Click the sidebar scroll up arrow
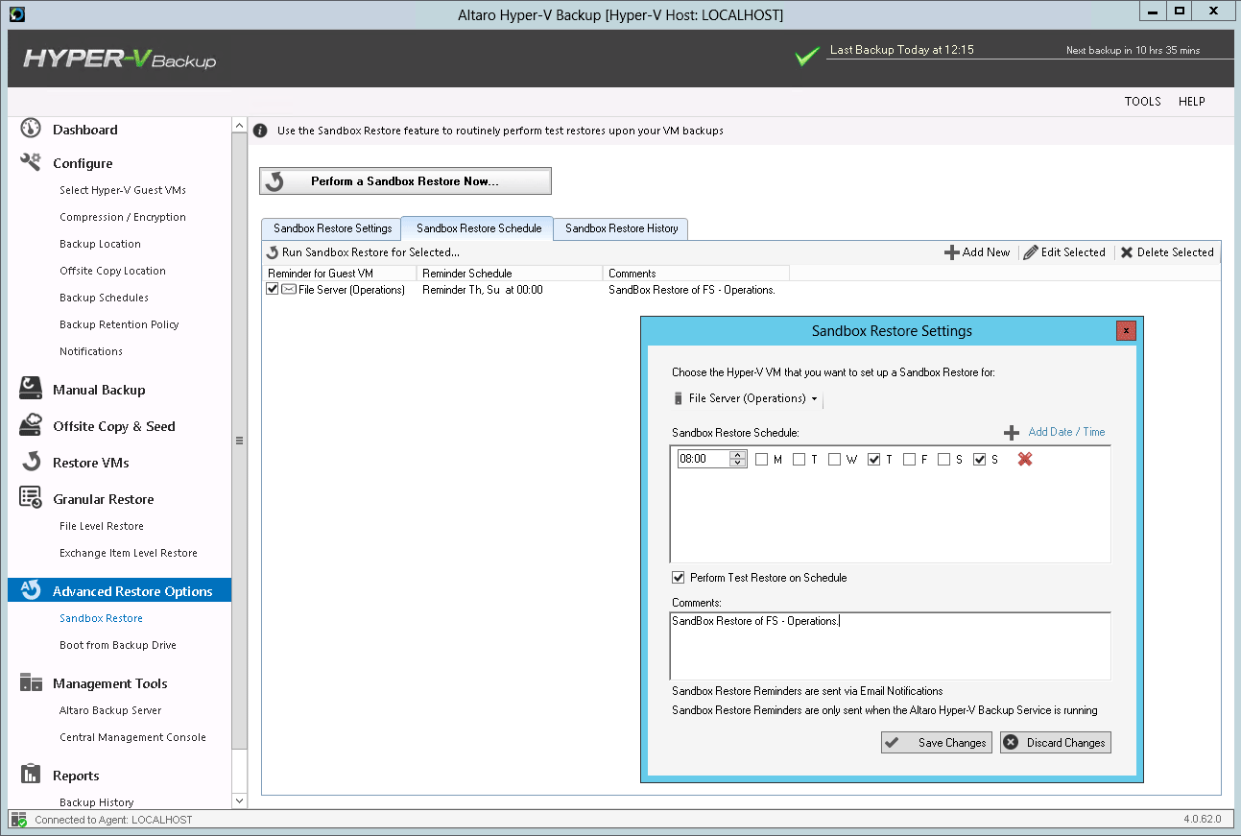The width and height of the screenshot is (1241, 836). 239,126
